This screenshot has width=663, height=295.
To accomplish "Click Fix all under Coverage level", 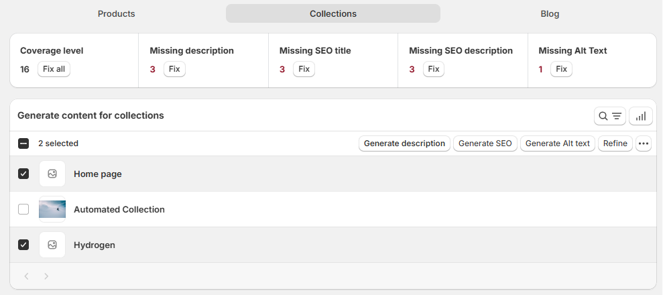I will (x=54, y=69).
